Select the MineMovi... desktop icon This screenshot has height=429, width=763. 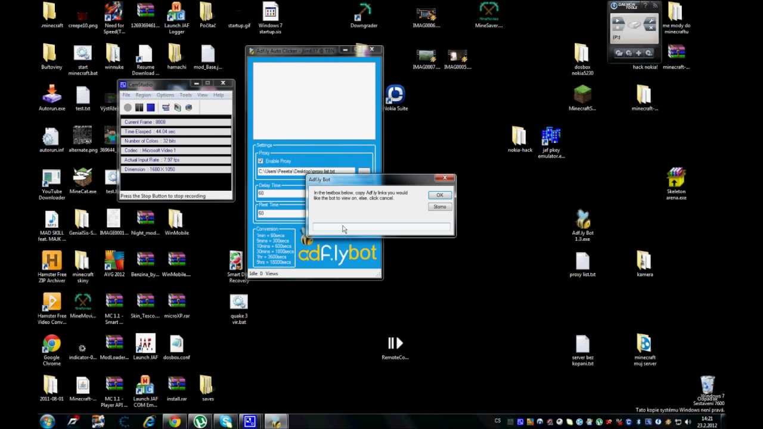tap(83, 306)
